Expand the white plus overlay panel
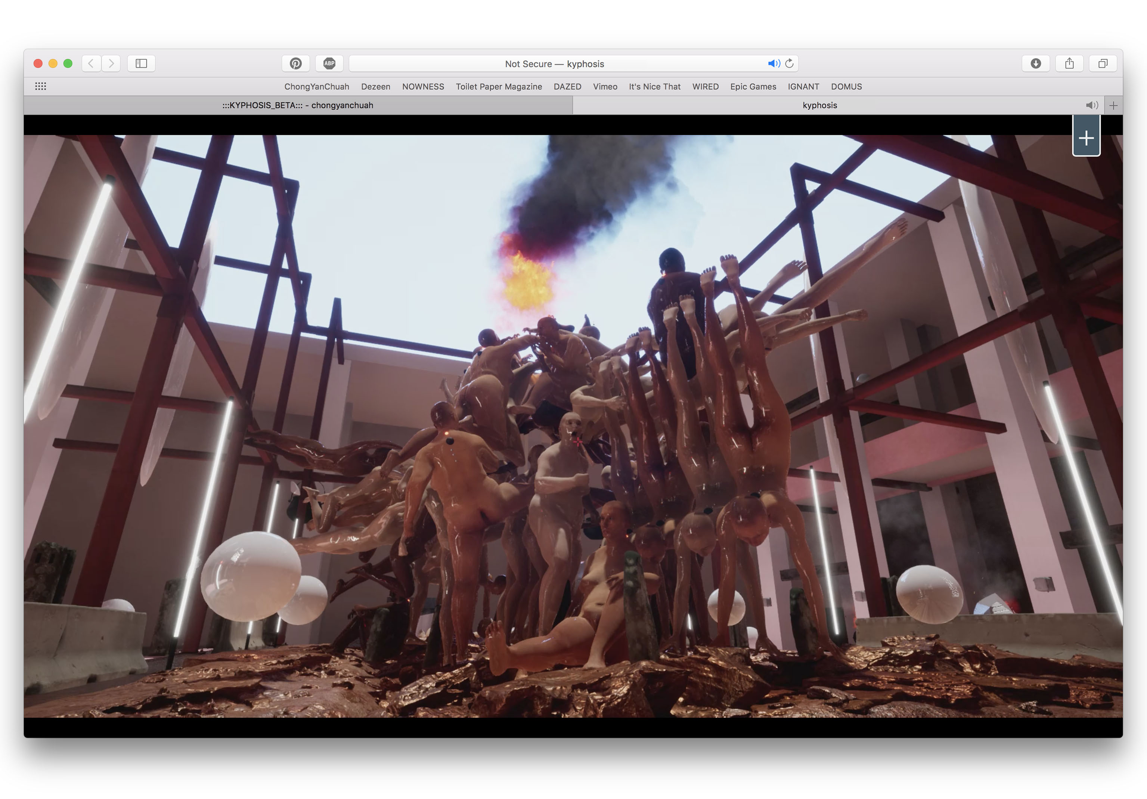This screenshot has height=799, width=1147. (1086, 138)
